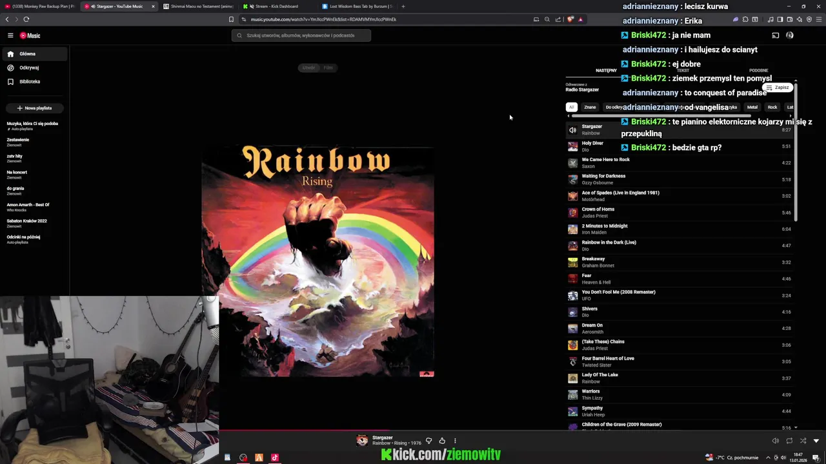Open Odcinki na później auto-playlist
The image size is (826, 464).
(x=23, y=239)
